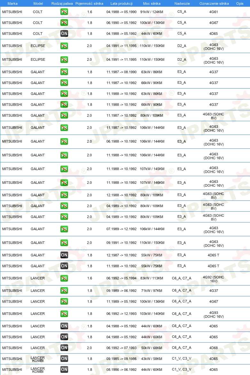Click the Pojemność silnika column header
250x375 pixels.
(x=89, y=4)
